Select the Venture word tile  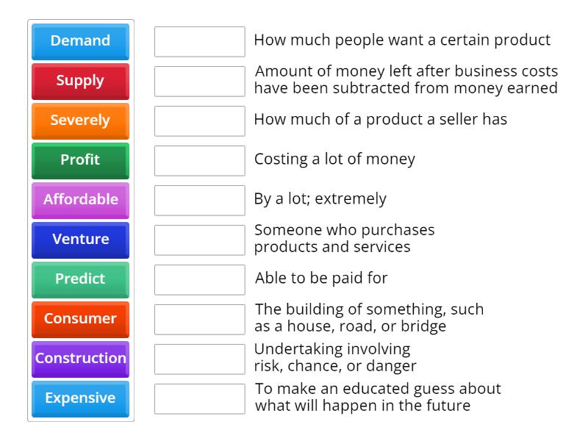(x=79, y=240)
